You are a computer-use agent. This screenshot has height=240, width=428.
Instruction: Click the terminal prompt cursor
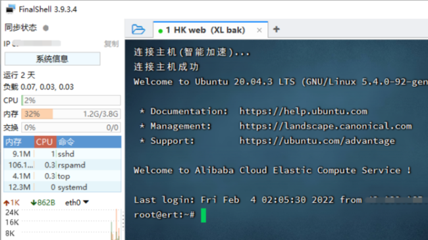[203, 216]
